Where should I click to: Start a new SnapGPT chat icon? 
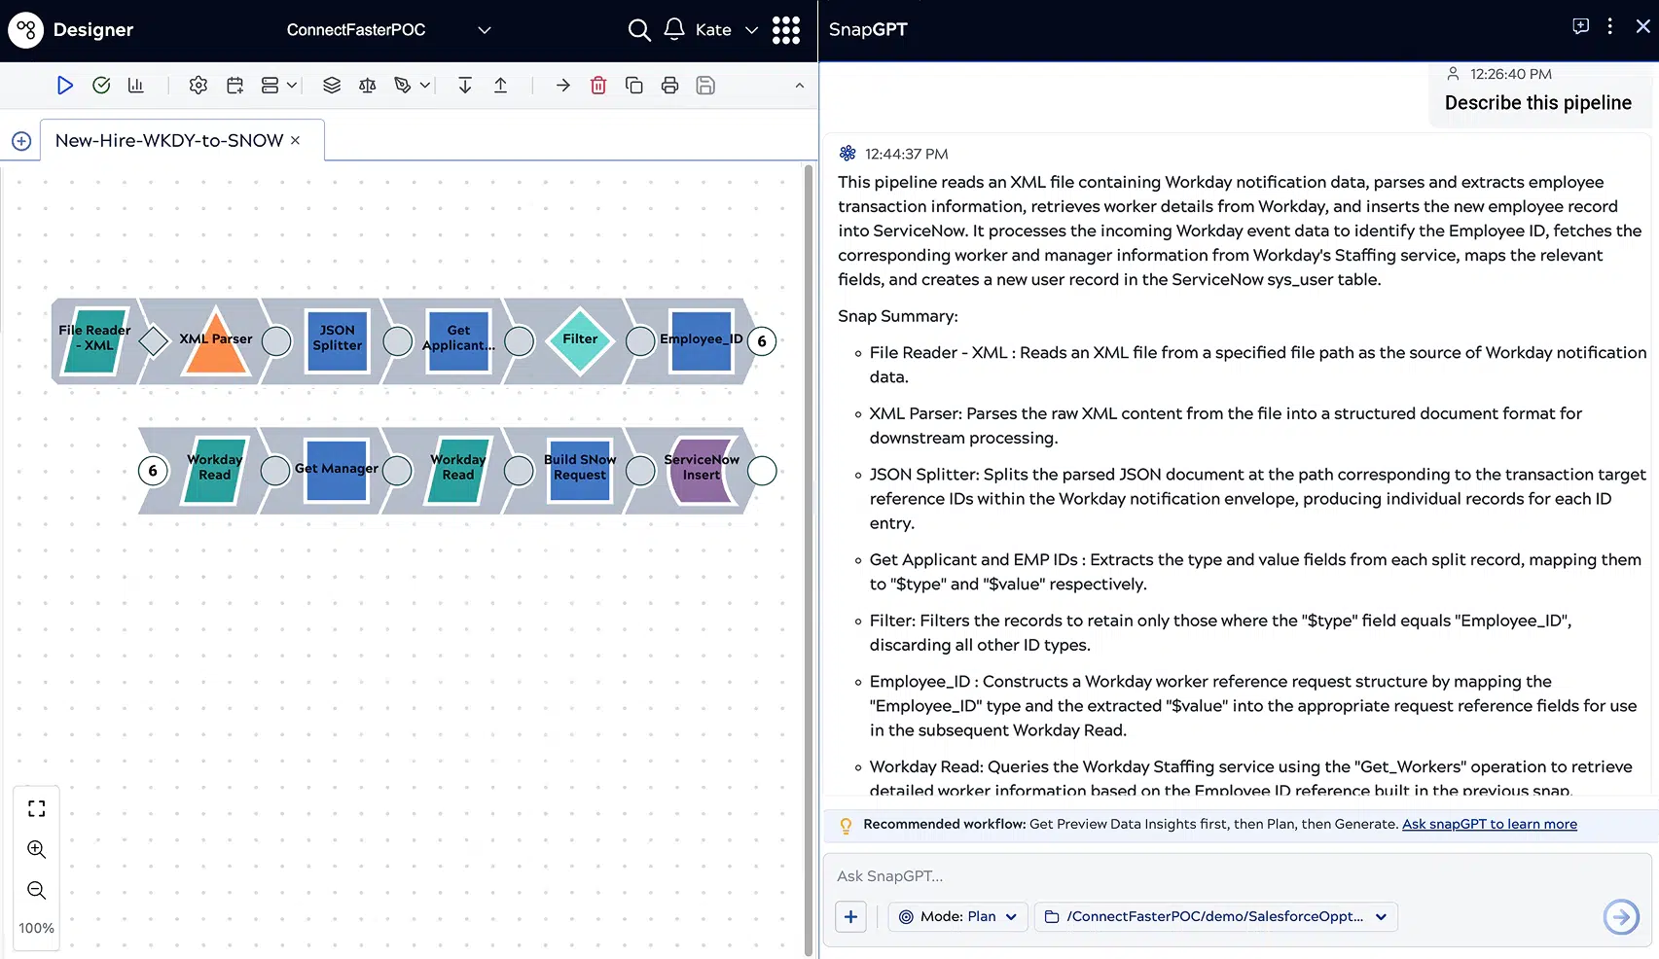(x=1581, y=26)
